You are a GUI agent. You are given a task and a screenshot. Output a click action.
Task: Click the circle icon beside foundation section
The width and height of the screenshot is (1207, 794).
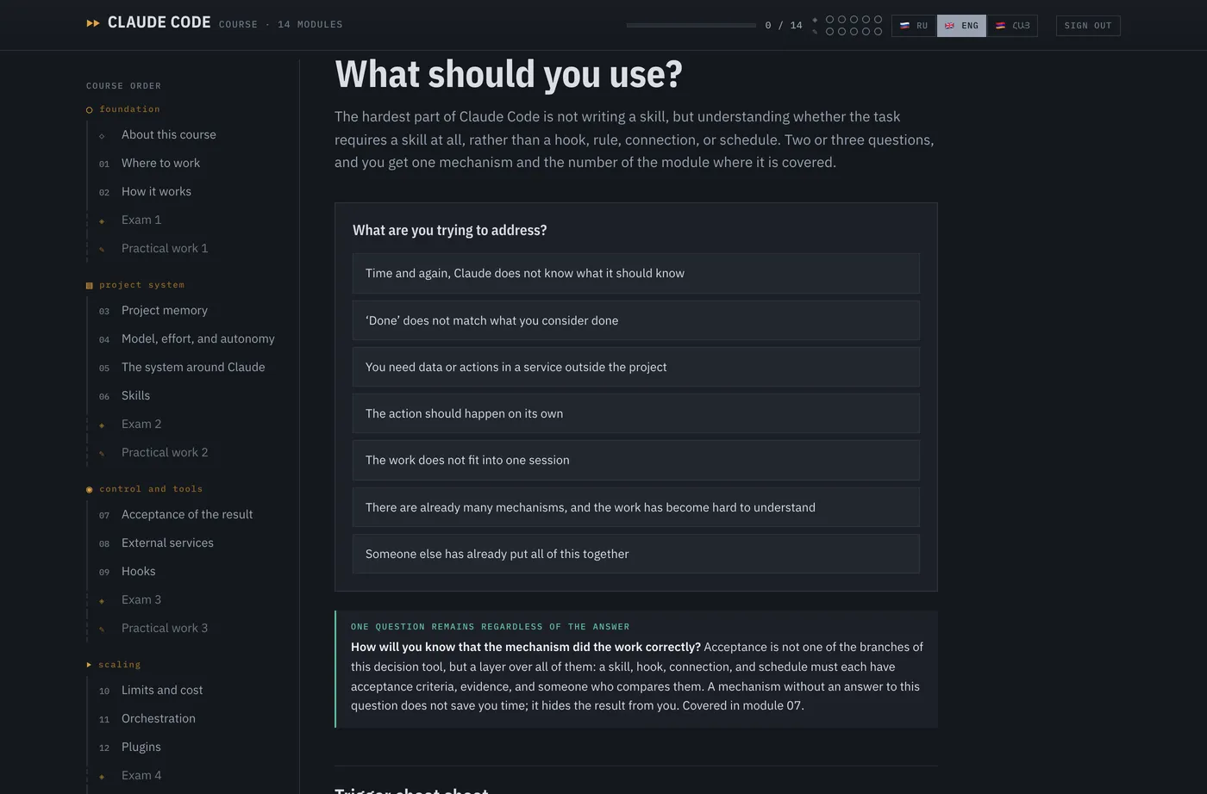click(x=90, y=110)
